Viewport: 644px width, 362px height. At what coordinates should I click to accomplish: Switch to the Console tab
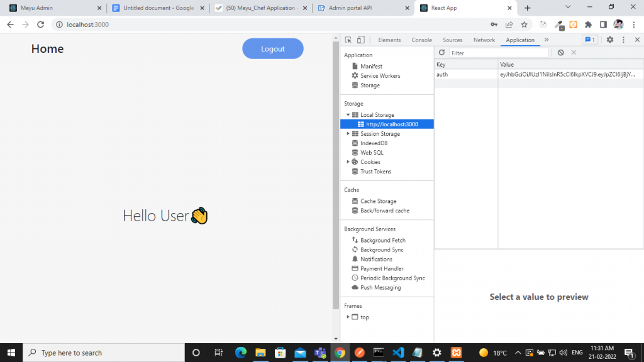tap(421, 40)
